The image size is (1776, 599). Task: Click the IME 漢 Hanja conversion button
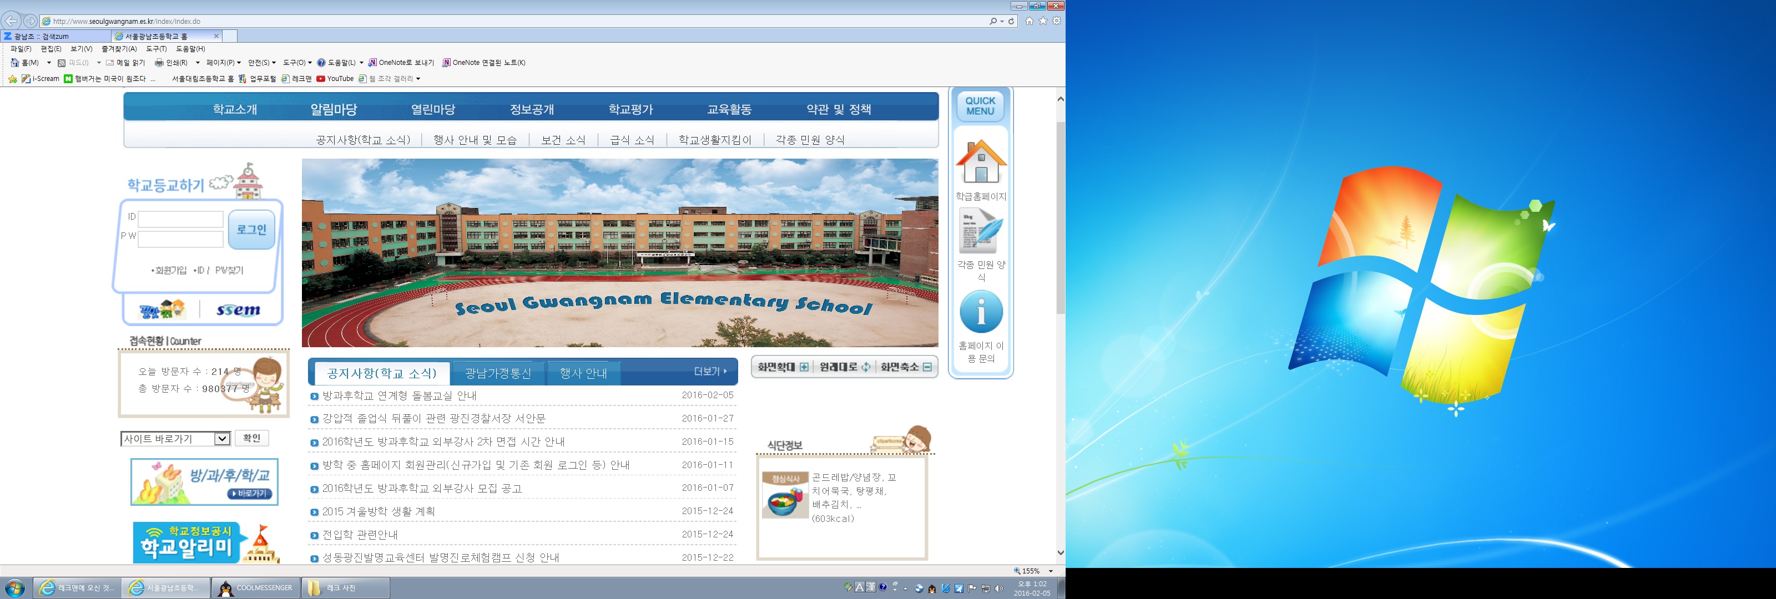coord(871,587)
